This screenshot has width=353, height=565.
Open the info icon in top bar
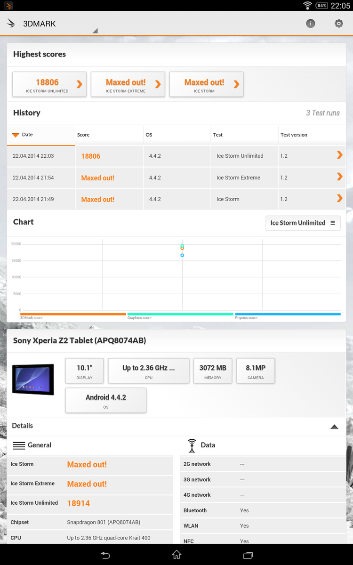(x=311, y=24)
